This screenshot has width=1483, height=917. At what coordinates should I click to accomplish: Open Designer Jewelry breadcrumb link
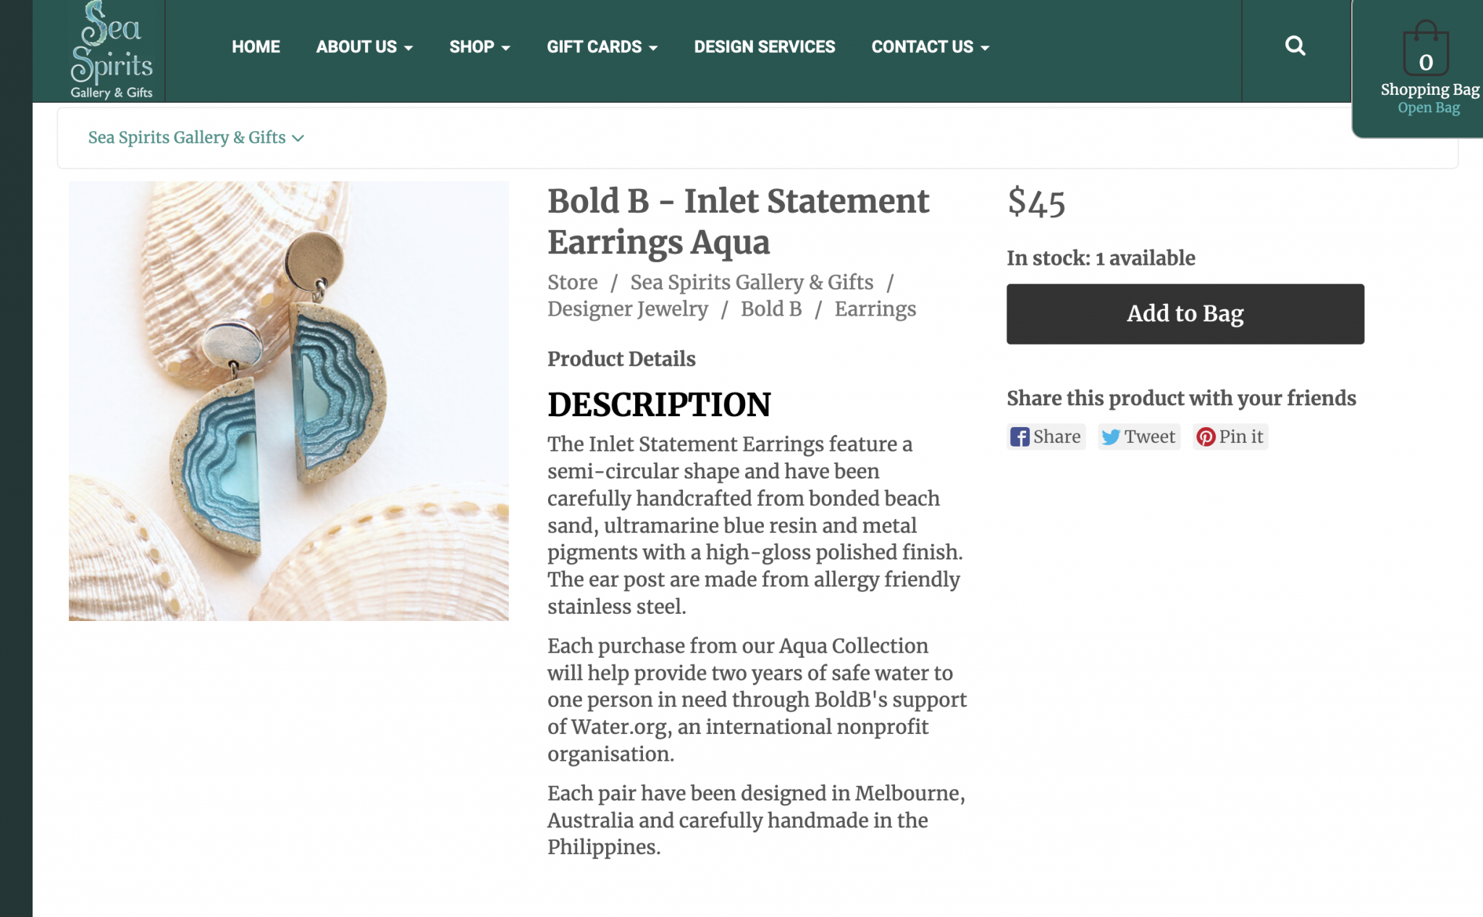click(627, 309)
